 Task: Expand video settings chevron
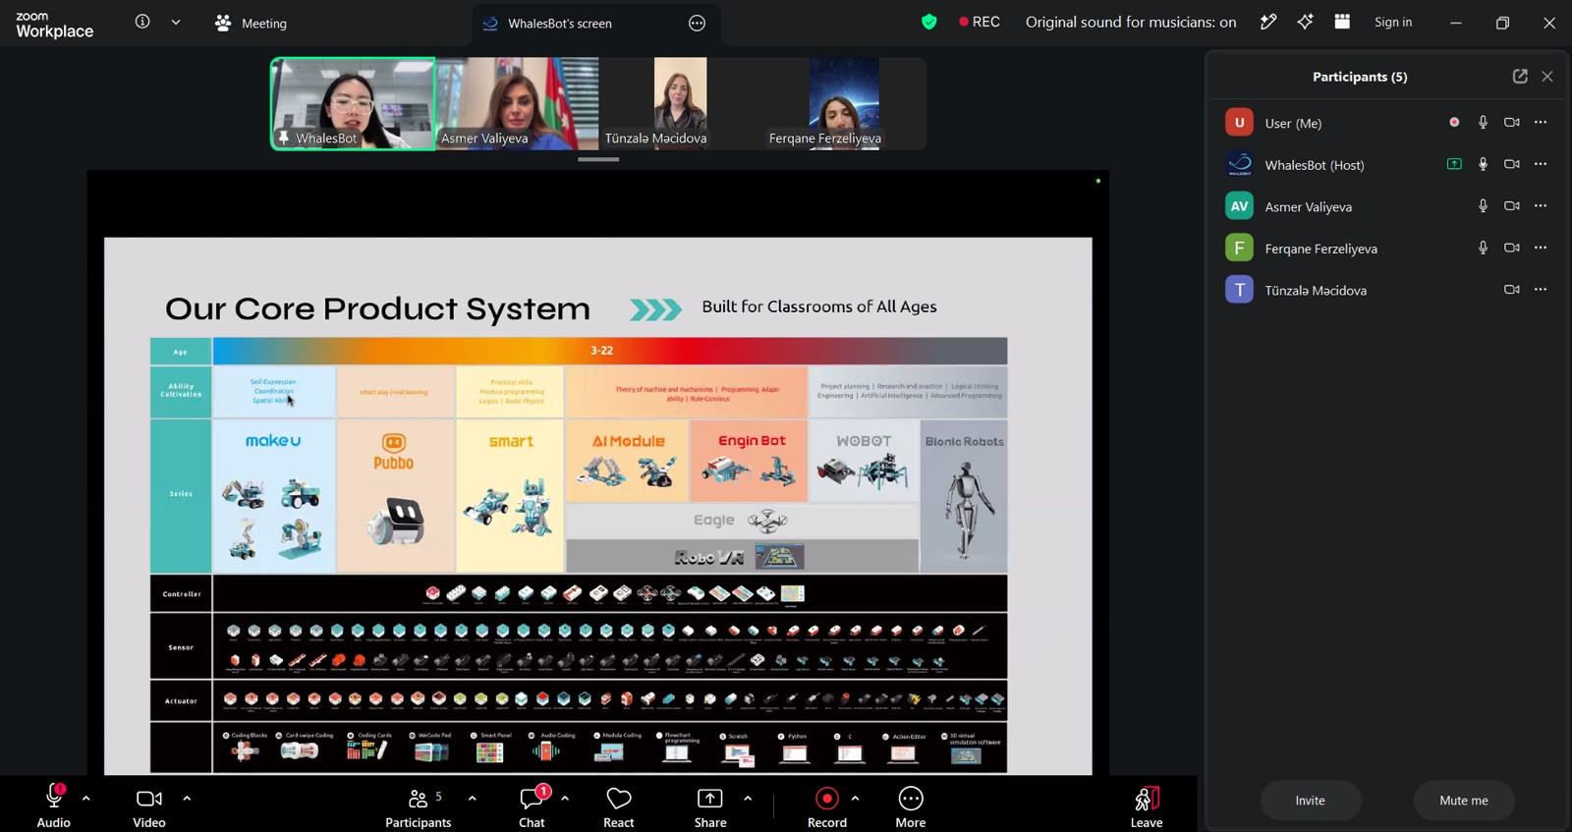pyautogui.click(x=187, y=799)
